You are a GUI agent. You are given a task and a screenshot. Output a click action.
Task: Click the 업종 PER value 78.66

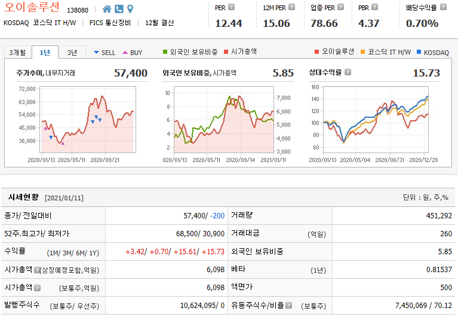(x=324, y=23)
